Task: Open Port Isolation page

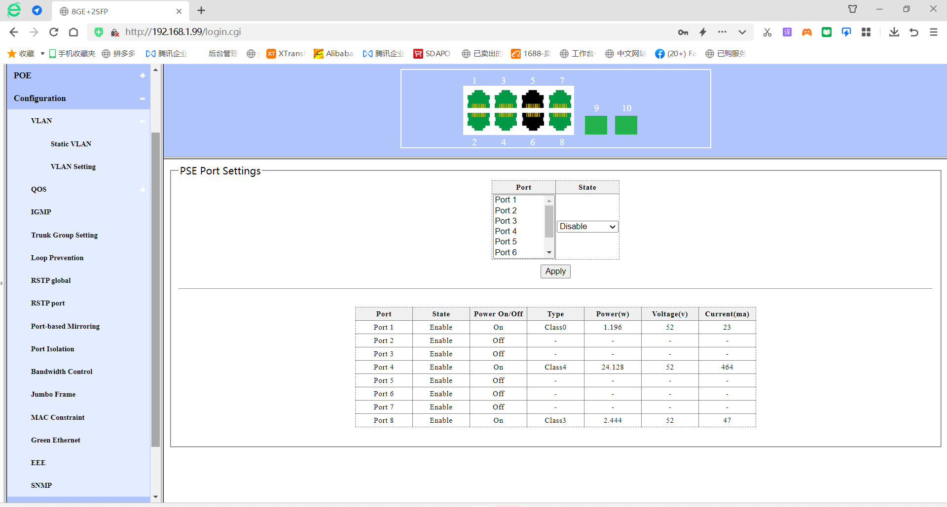Action: click(x=52, y=349)
